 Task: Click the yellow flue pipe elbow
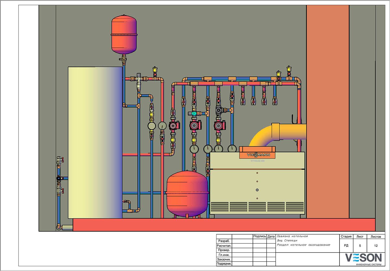pos(262,135)
